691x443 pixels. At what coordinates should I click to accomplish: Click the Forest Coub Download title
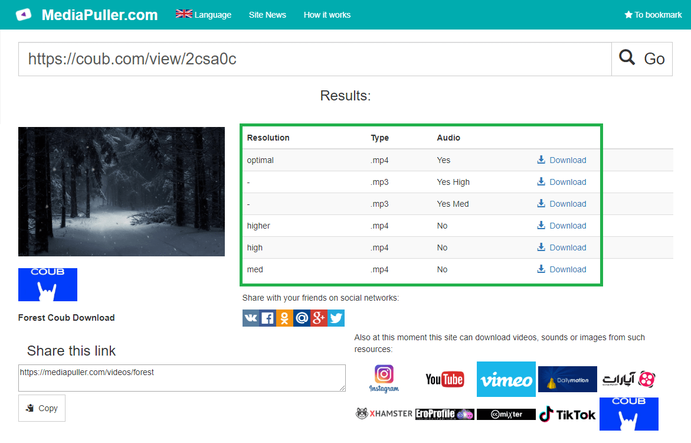click(66, 318)
